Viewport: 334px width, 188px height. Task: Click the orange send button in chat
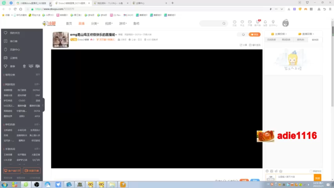coord(317,178)
